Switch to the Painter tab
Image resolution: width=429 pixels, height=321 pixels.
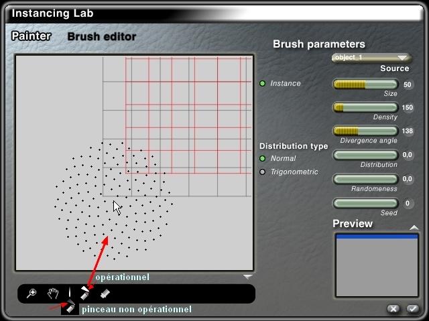[x=32, y=36]
